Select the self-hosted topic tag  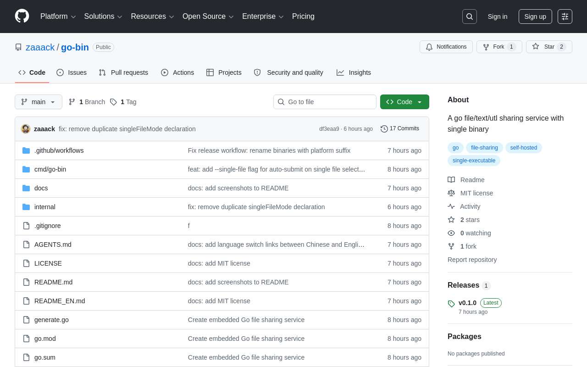coord(524,148)
